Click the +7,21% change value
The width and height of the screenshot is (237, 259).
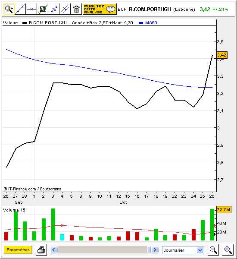220,9
